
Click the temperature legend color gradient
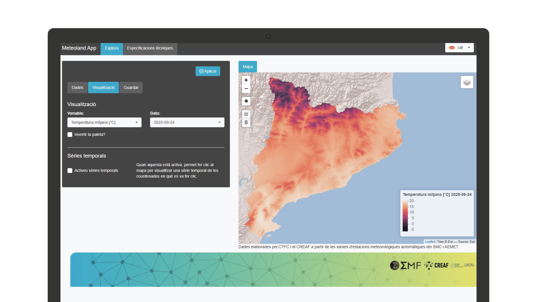tap(405, 216)
